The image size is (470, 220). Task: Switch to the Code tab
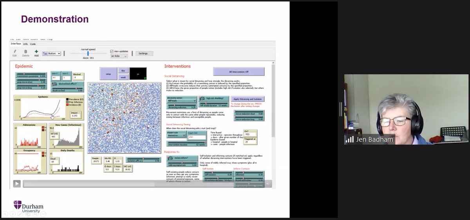pyautogui.click(x=33, y=44)
